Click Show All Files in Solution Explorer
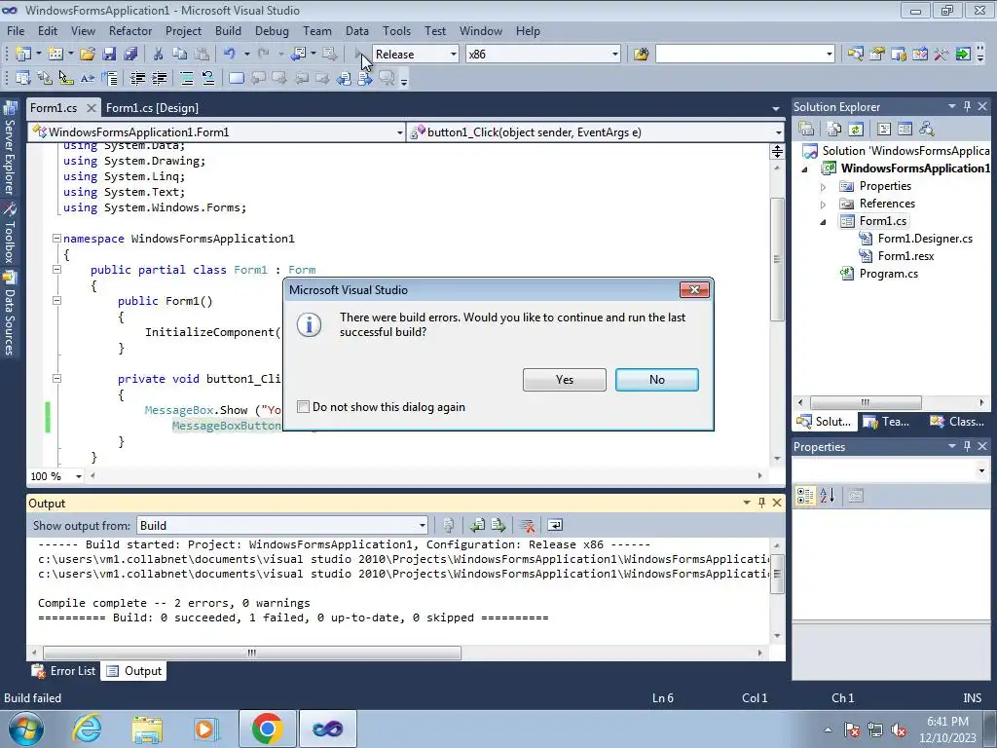 point(834,129)
